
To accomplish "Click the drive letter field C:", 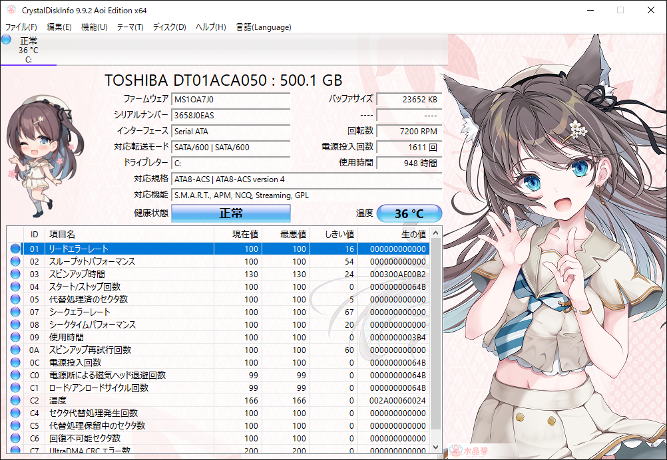I will [230, 163].
